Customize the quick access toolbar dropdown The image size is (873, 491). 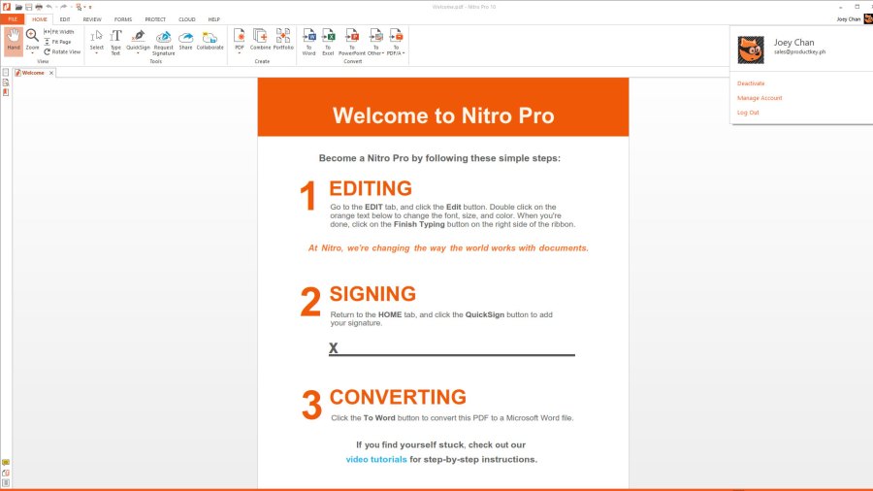[x=90, y=7]
